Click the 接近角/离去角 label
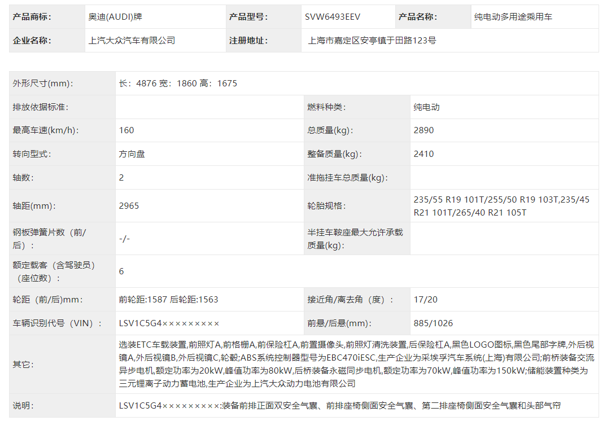Image resolution: width=607 pixels, height=421 pixels. (x=350, y=300)
